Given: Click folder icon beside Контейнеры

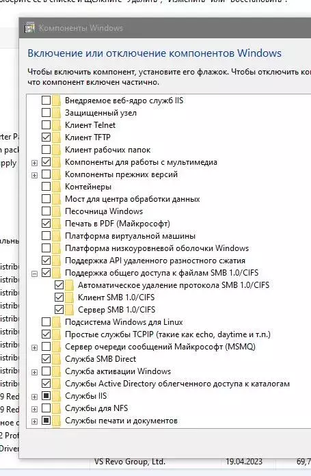Looking at the screenshot, I should [57, 187].
